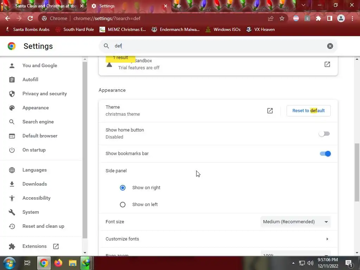Open Font size dropdown
The image size is (360, 270).
coord(295,222)
